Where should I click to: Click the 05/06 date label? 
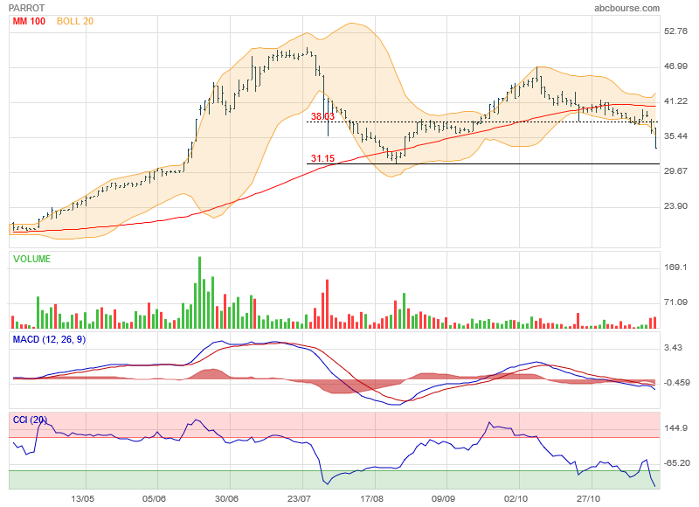(x=155, y=498)
